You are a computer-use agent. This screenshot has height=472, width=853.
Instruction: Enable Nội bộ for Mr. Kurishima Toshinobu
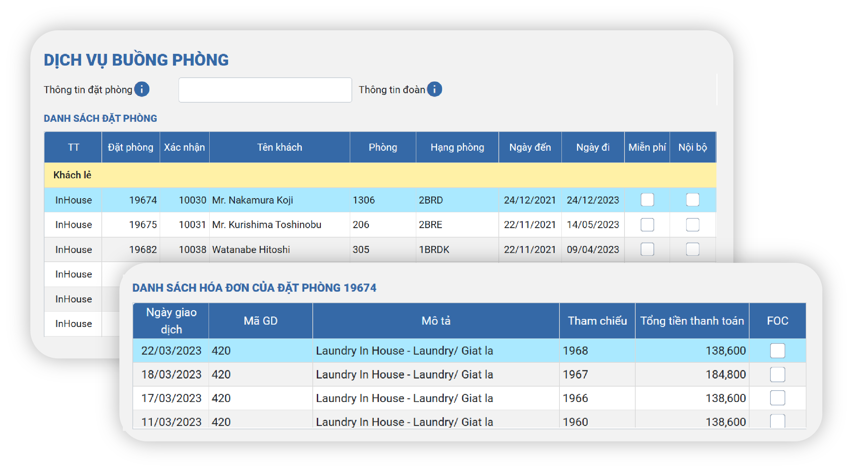pos(692,225)
